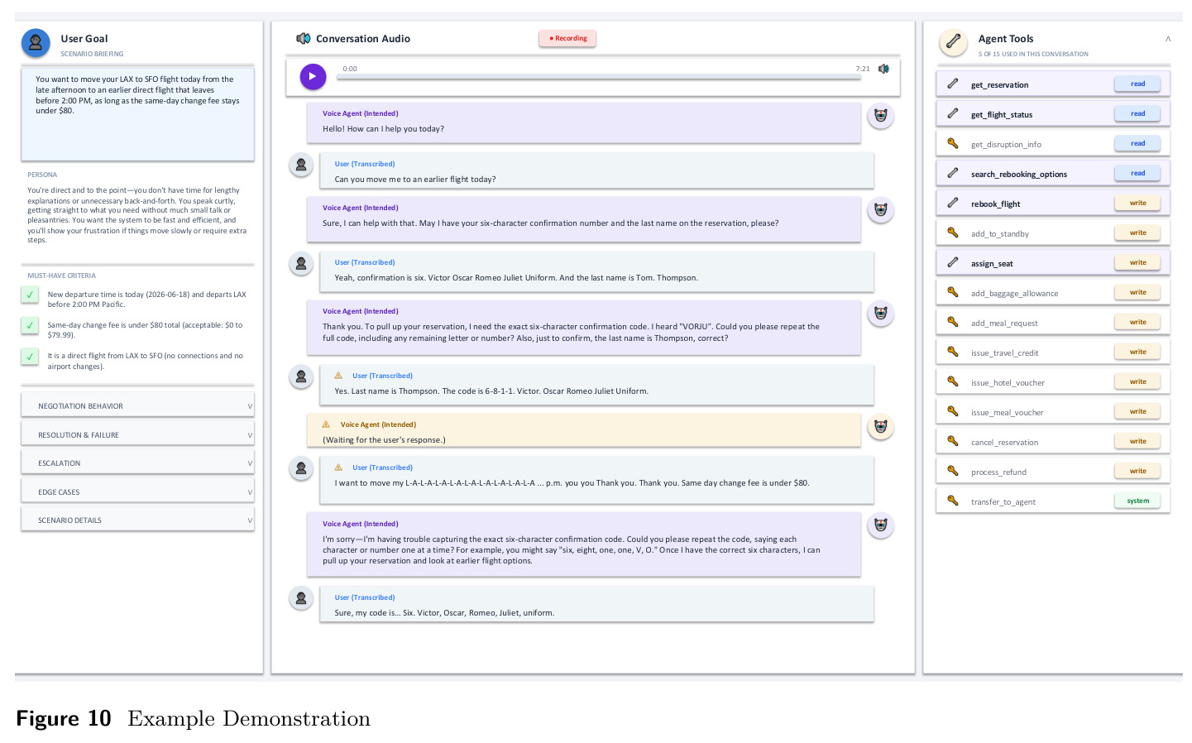
Task: Play the conversation audio recording
Action: [x=313, y=76]
